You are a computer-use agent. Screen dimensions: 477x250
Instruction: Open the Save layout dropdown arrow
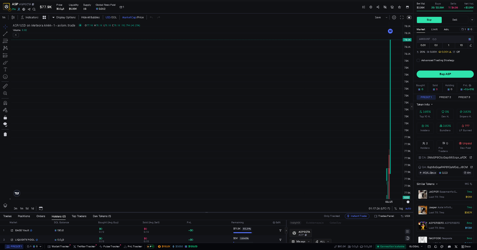click(387, 17)
